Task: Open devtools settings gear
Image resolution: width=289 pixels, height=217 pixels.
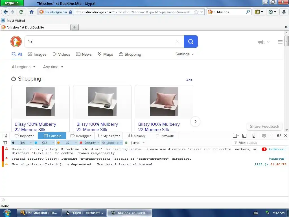Action: 264,136
